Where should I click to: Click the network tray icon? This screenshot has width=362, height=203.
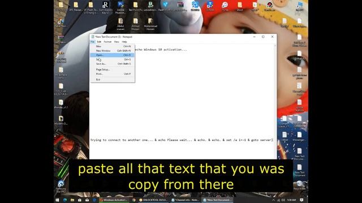(278, 200)
